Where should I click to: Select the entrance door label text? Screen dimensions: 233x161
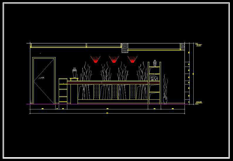point(41,79)
